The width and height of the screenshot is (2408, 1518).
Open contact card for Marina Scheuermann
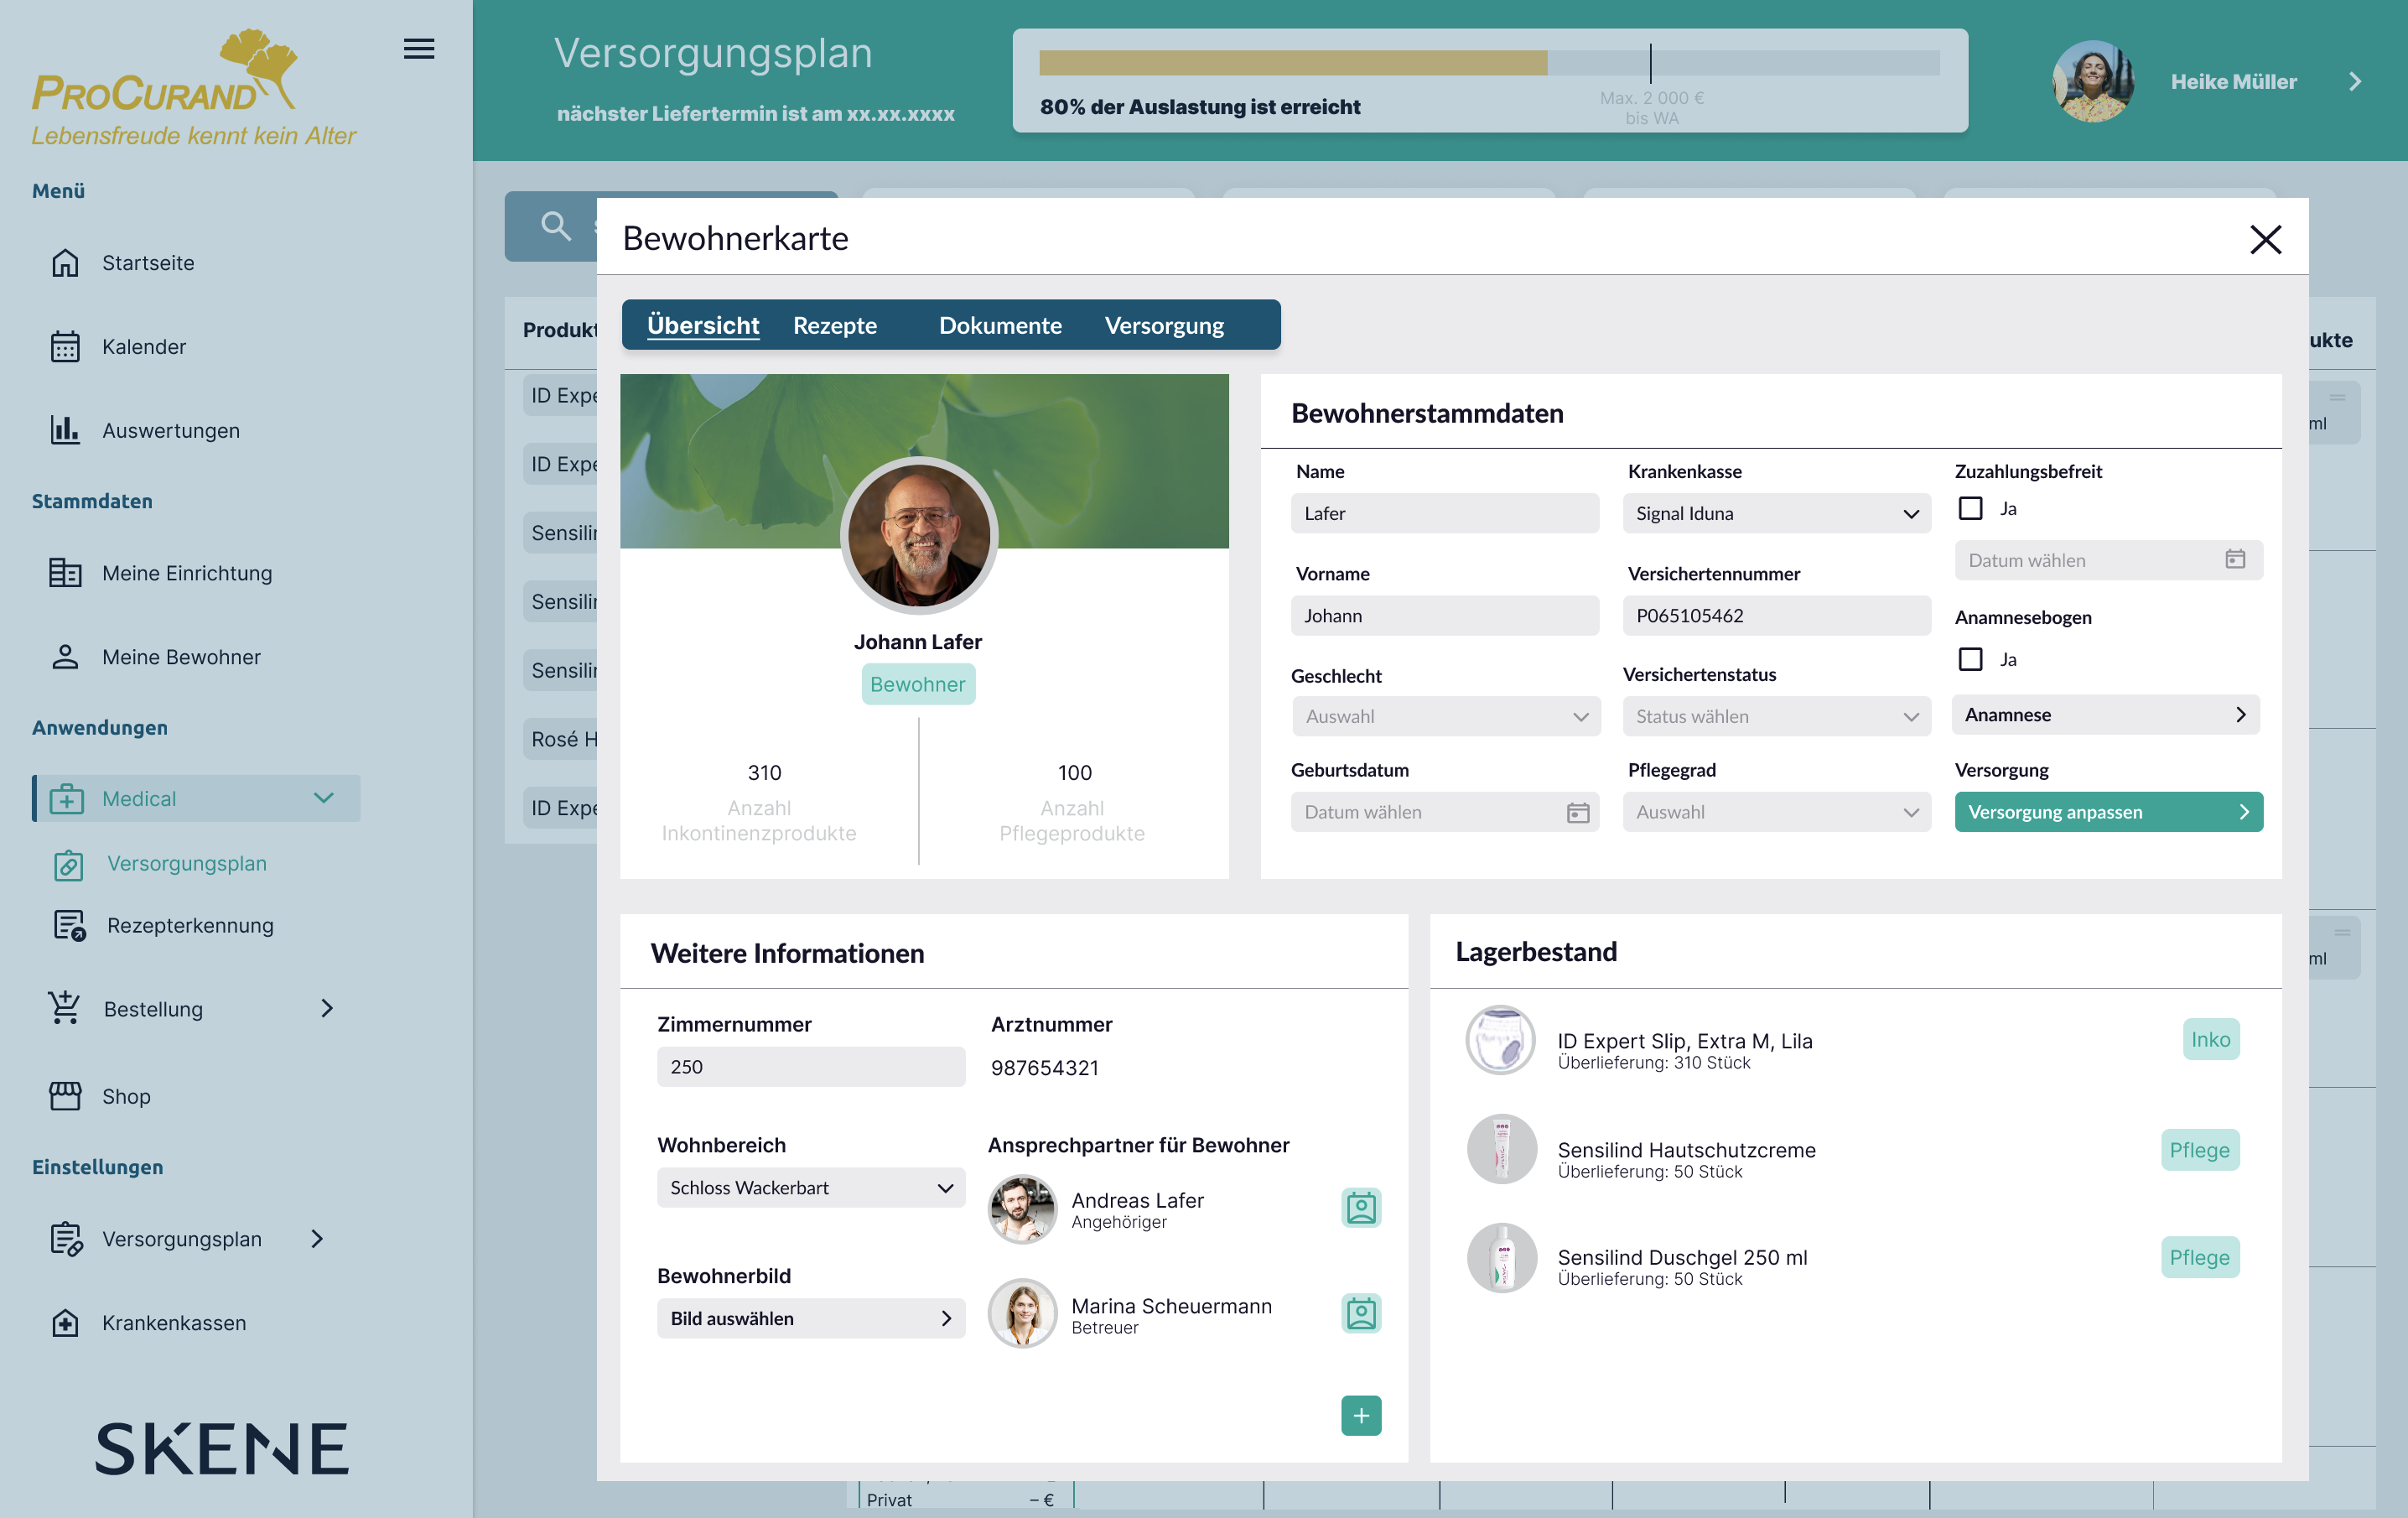pyautogui.click(x=1360, y=1313)
